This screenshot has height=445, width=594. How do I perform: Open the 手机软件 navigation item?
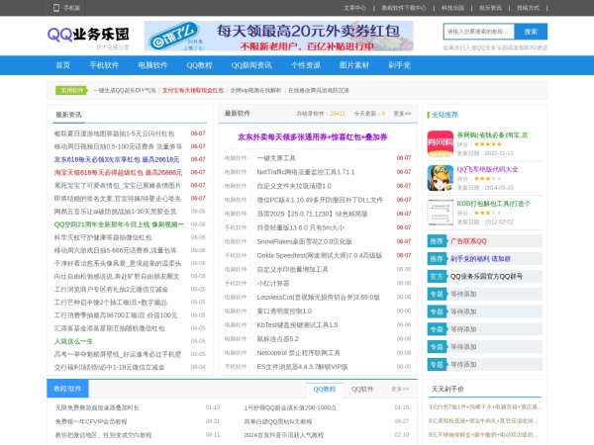pos(104,65)
